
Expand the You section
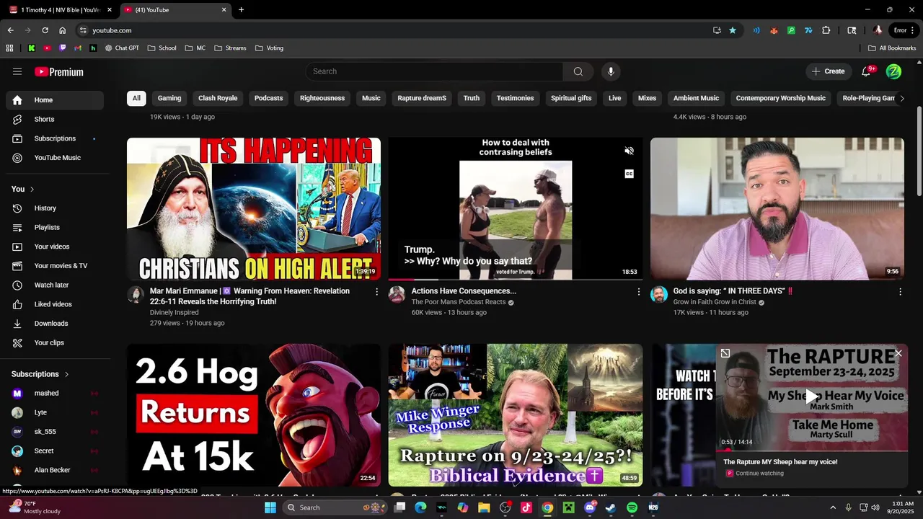(x=22, y=189)
